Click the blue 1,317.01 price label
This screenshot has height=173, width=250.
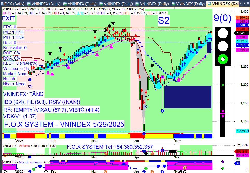pyautogui.click(x=243, y=45)
